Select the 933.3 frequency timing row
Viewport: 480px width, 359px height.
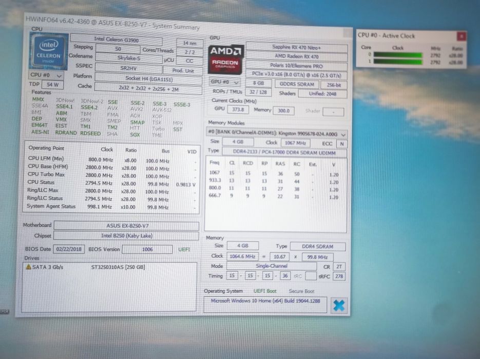pos(275,181)
